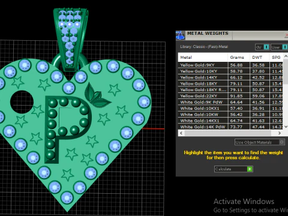
Task: Click the 56.42 grams value
Action: tap(236, 115)
